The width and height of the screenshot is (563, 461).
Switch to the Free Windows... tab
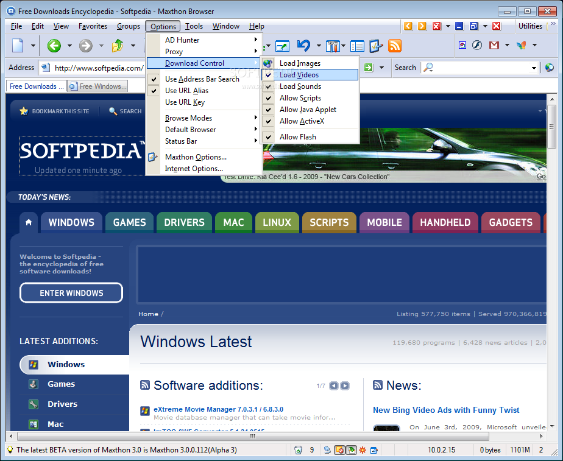pyautogui.click(x=97, y=86)
